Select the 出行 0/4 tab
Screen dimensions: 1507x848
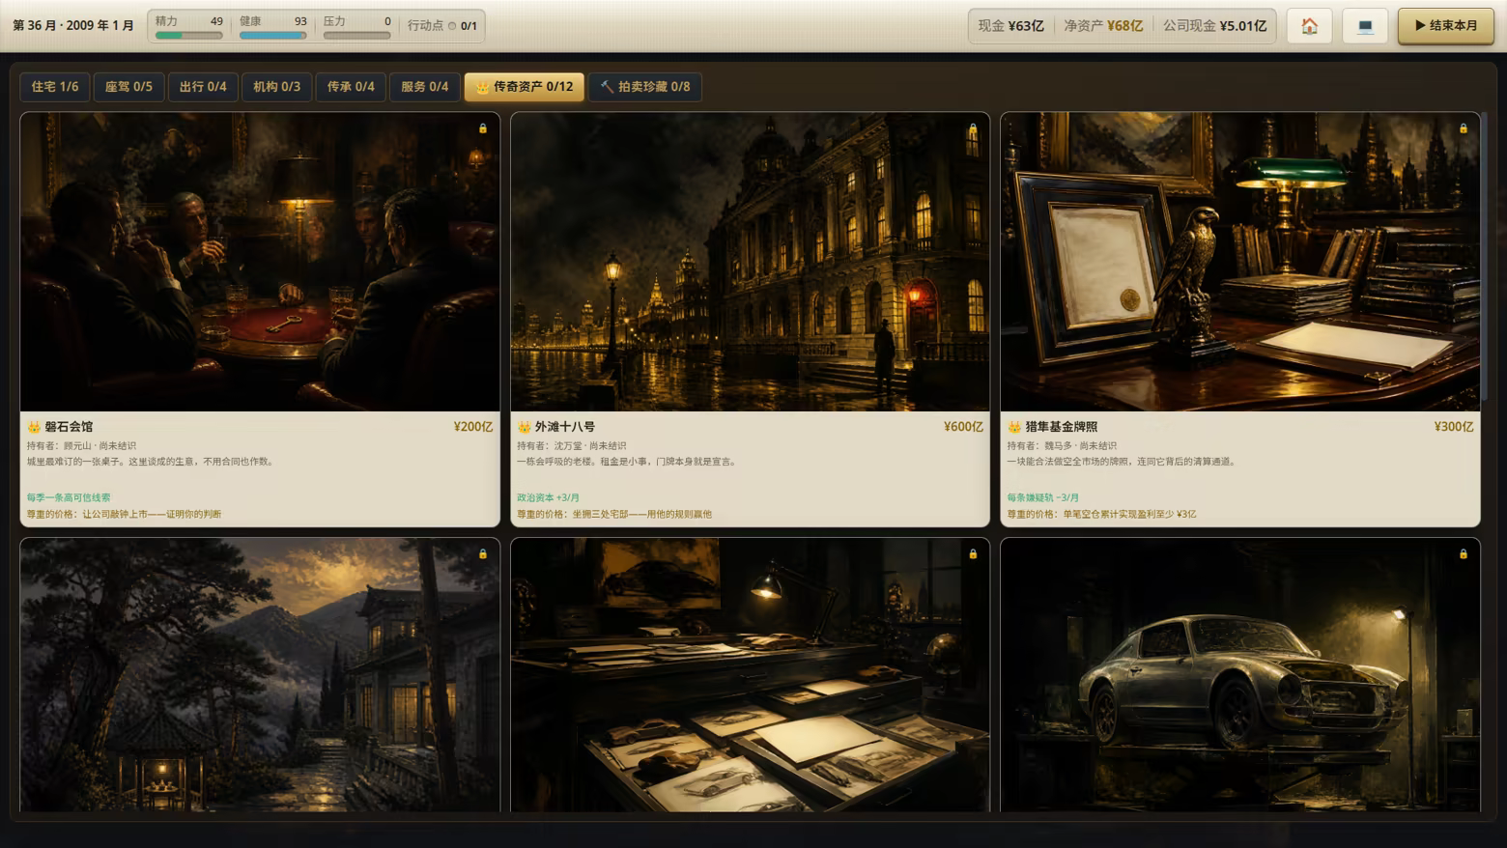(203, 87)
